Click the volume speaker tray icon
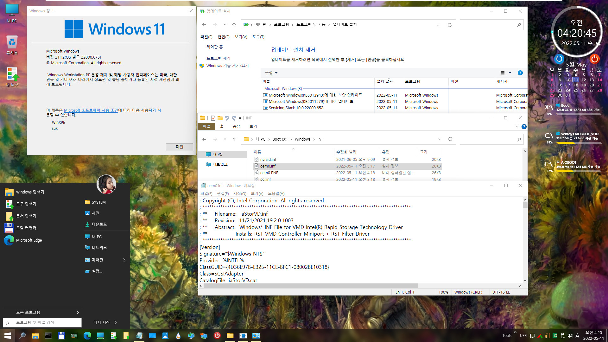The width and height of the screenshot is (608, 342). point(570,336)
